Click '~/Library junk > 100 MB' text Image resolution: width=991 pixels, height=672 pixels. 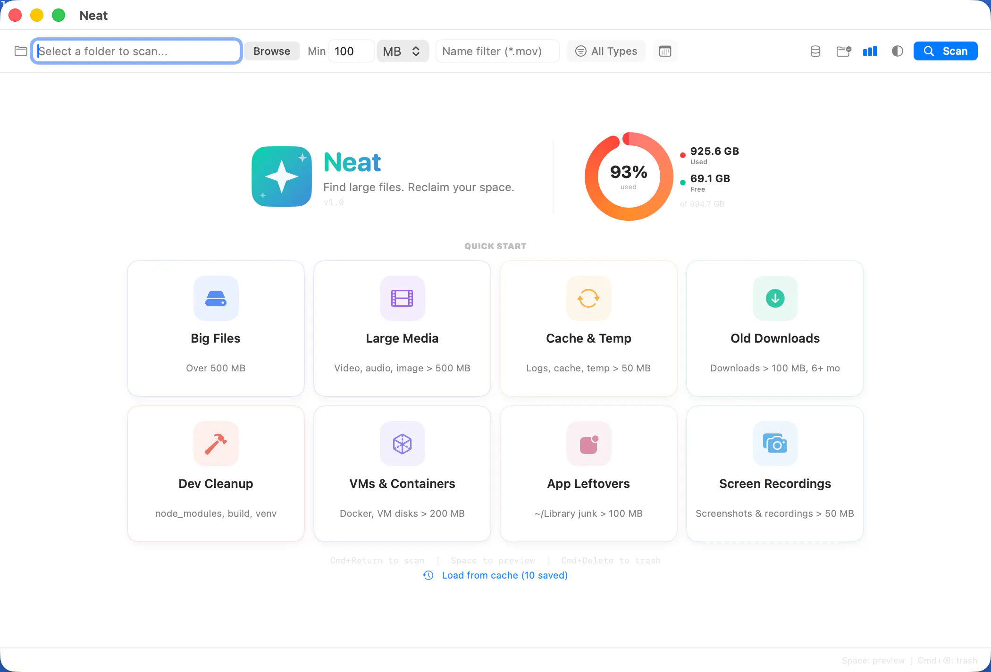588,513
